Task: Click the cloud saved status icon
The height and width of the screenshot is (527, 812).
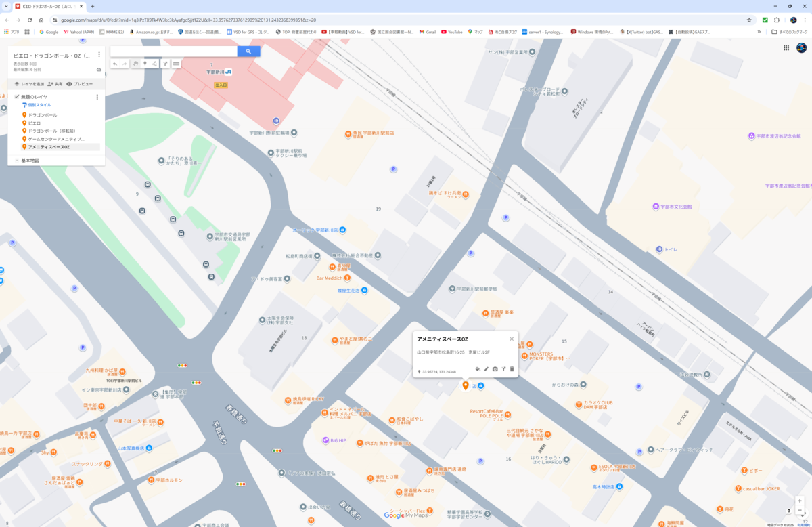Action: point(99,70)
